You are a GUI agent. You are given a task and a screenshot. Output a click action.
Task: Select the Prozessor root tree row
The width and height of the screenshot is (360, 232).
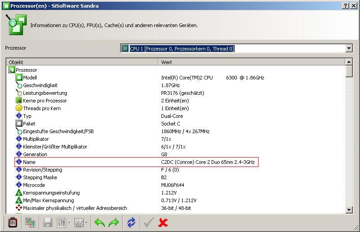26,70
